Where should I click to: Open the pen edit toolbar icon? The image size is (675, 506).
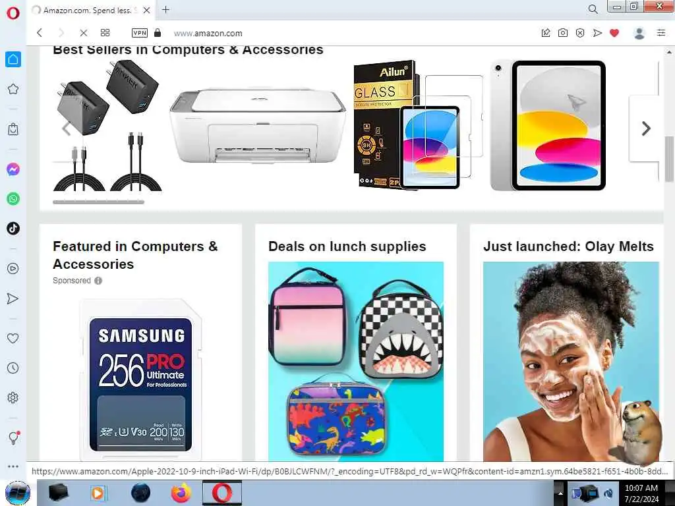click(x=546, y=33)
